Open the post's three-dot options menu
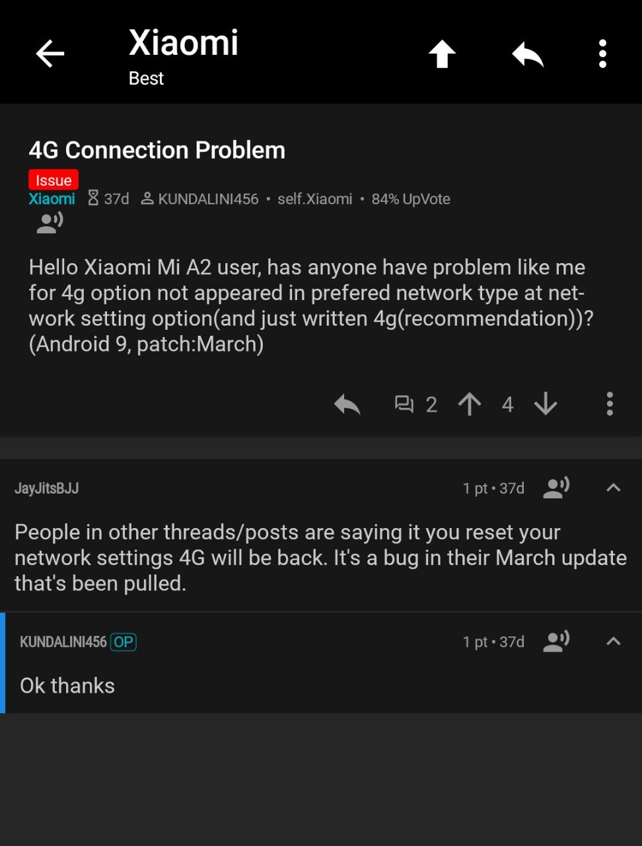The image size is (642, 846). pyautogui.click(x=610, y=404)
